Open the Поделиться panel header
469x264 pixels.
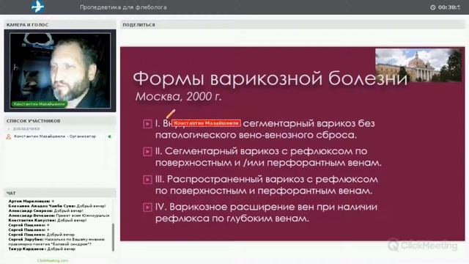point(292,25)
